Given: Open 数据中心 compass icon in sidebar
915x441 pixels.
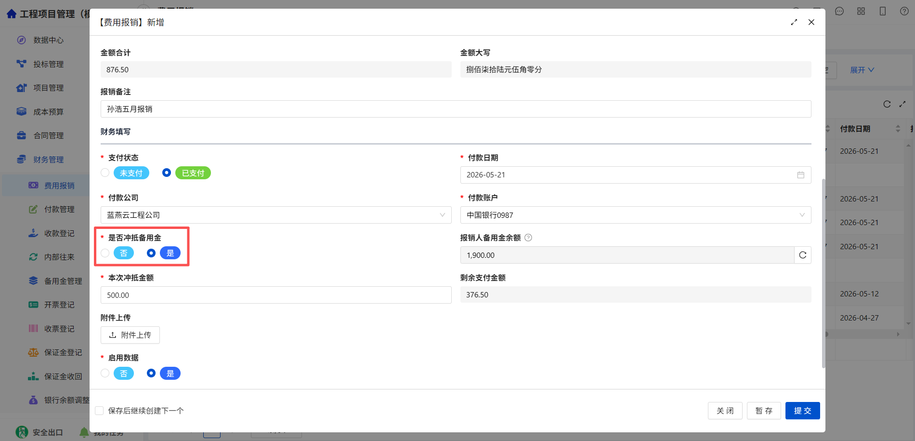Looking at the screenshot, I should 21,40.
